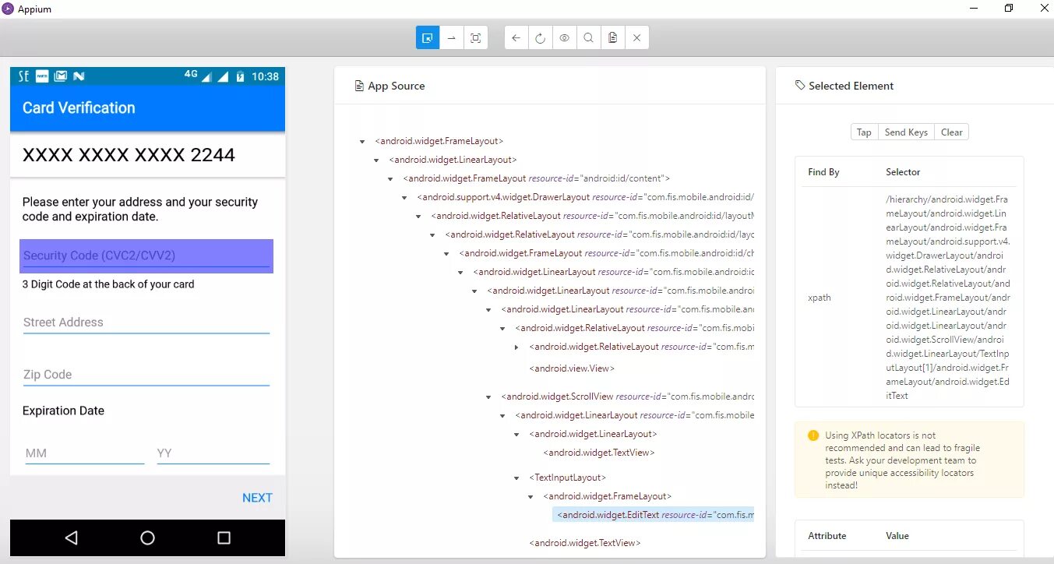The image size is (1054, 564).
Task: Click the Selected Element tag icon
Action: 800,86
